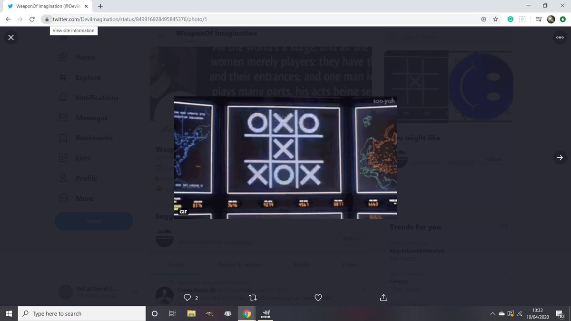Image resolution: width=571 pixels, height=321 pixels.
Task: Open the Windows notification center
Action: 560,313
